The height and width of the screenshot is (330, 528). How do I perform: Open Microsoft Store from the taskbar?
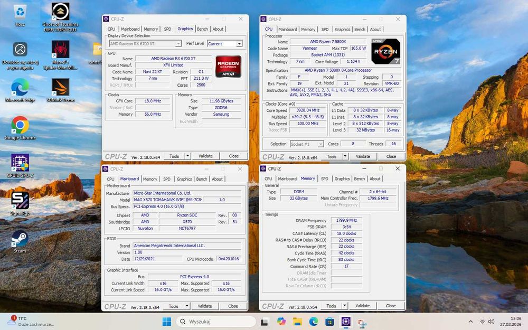(329, 322)
